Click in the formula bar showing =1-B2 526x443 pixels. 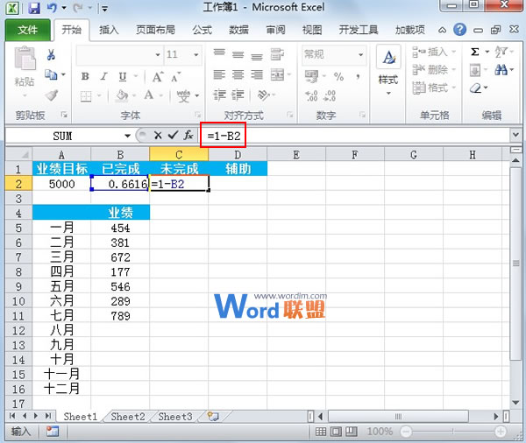point(368,136)
